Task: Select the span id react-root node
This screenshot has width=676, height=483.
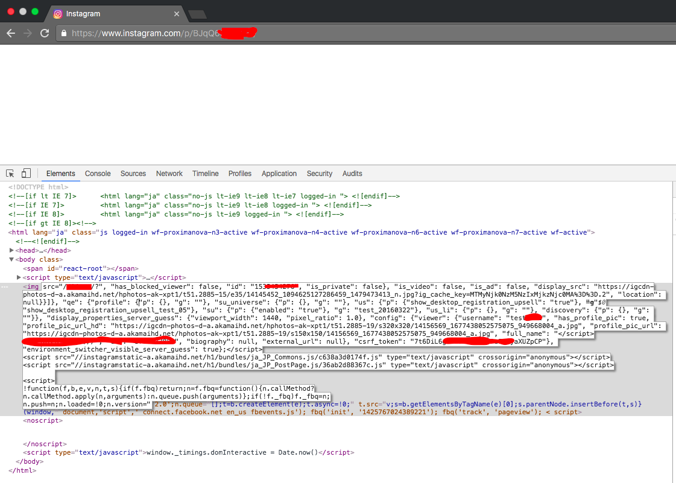Action: pos(81,268)
